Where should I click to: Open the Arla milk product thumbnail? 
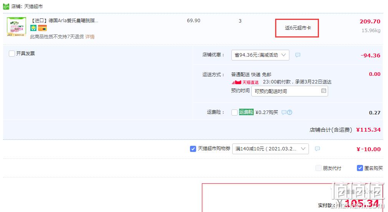17,27
